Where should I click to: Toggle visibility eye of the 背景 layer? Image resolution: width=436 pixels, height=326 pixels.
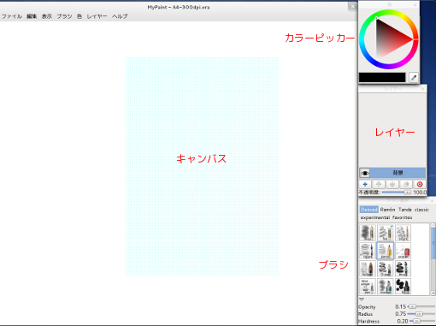tap(365, 173)
